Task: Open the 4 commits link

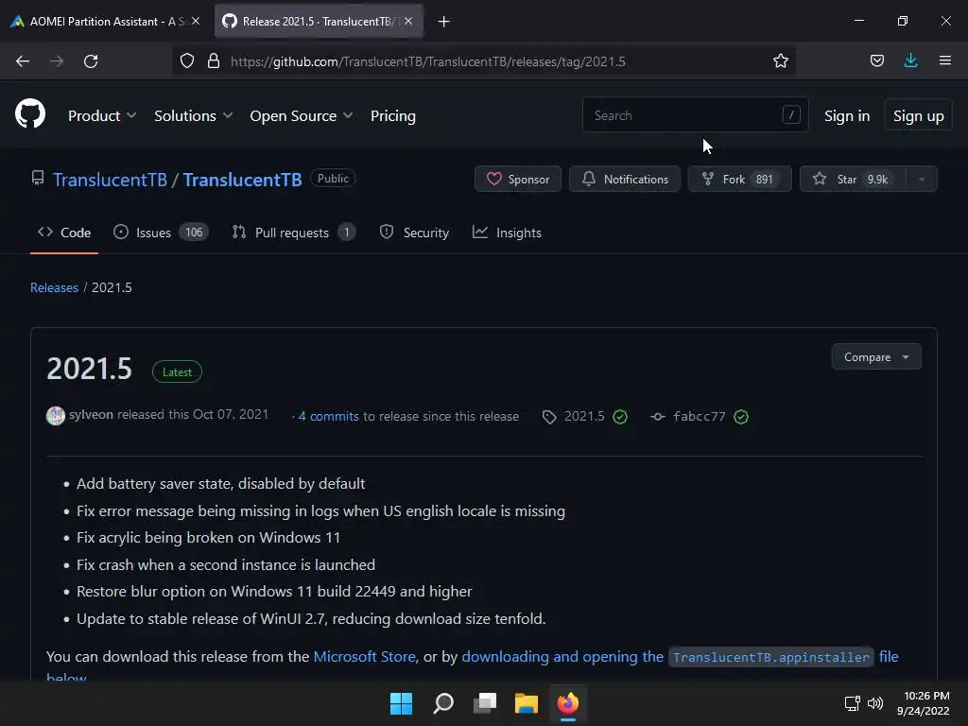Action: point(328,416)
